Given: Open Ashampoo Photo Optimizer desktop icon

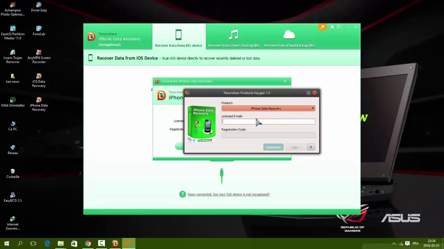Looking at the screenshot, I should point(13,9).
